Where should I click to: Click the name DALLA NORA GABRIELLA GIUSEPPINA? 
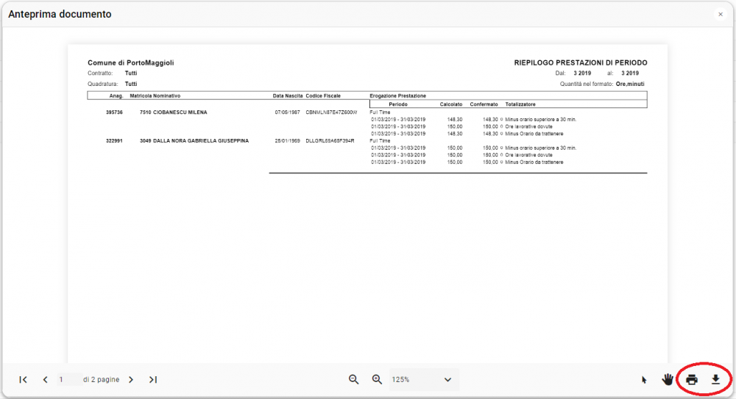(x=201, y=140)
